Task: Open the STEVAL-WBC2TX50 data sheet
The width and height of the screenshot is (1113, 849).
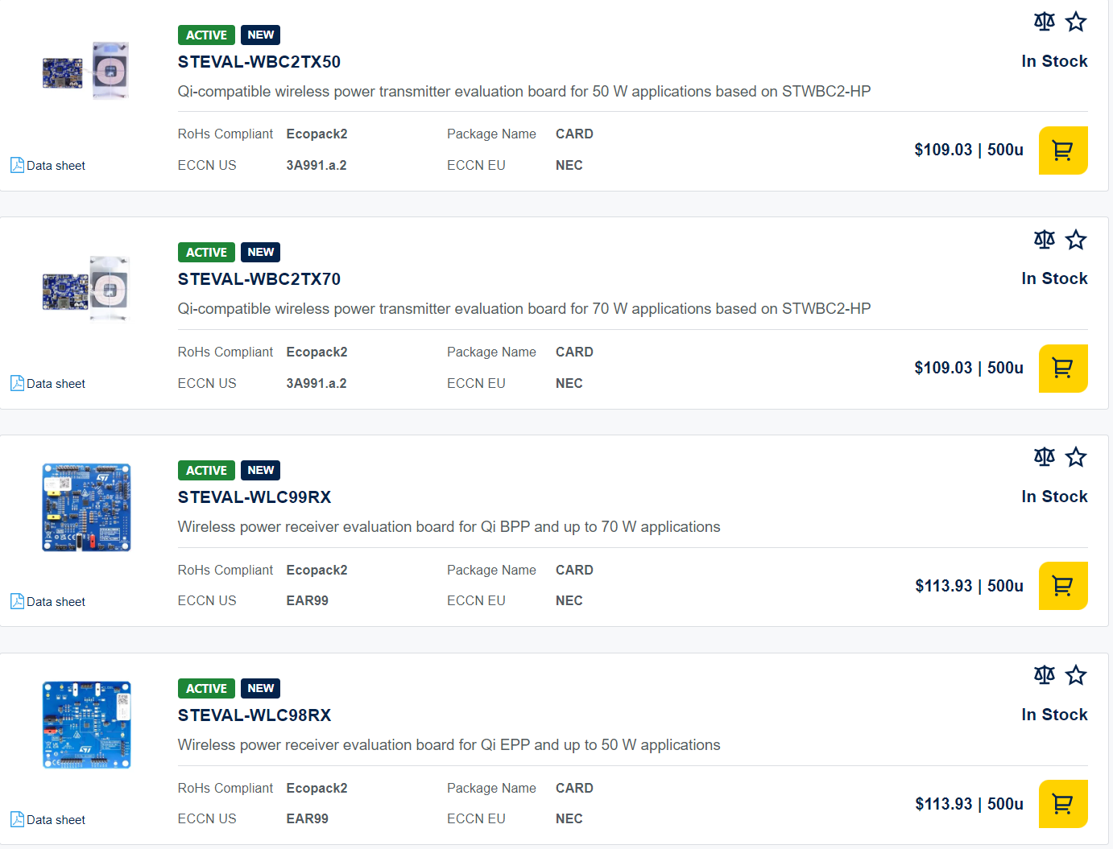Action: (x=48, y=166)
